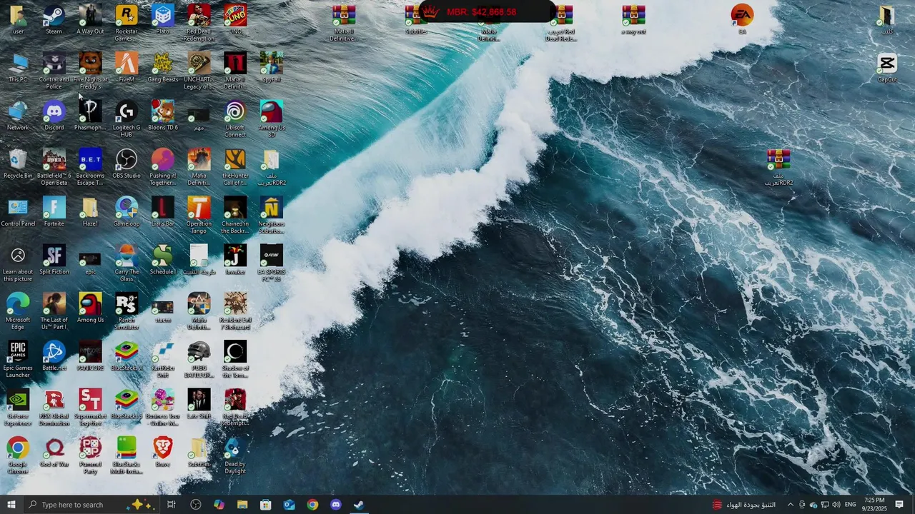Select the Schedule I icon
The height and width of the screenshot is (514, 915).
(163, 260)
